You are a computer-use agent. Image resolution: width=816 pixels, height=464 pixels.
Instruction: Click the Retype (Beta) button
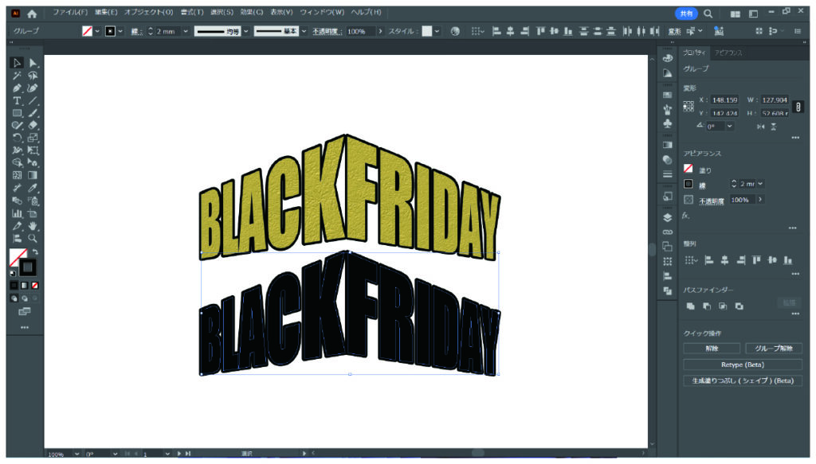(743, 365)
